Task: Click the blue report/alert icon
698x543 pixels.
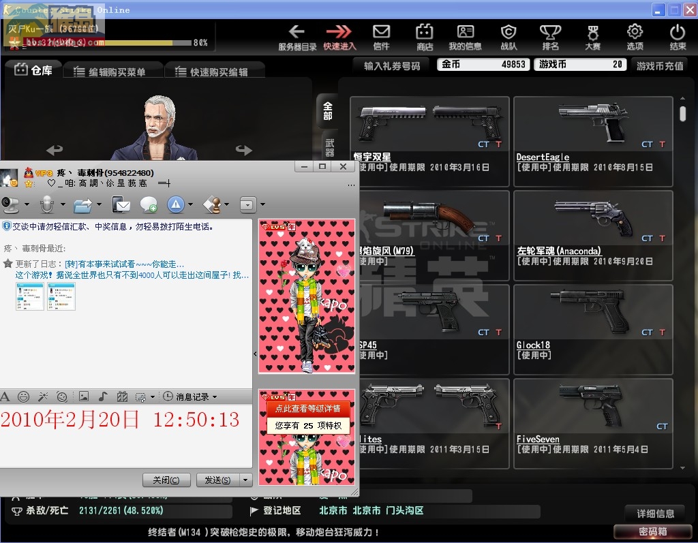Action: point(176,204)
